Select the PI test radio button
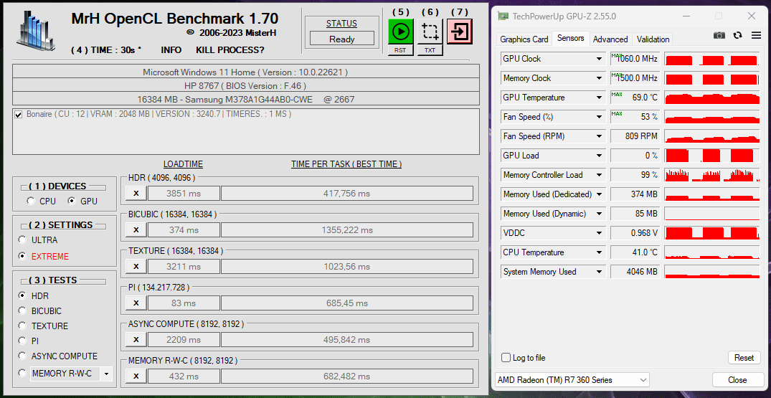Viewport: 771px width, 398px height. tap(22, 341)
